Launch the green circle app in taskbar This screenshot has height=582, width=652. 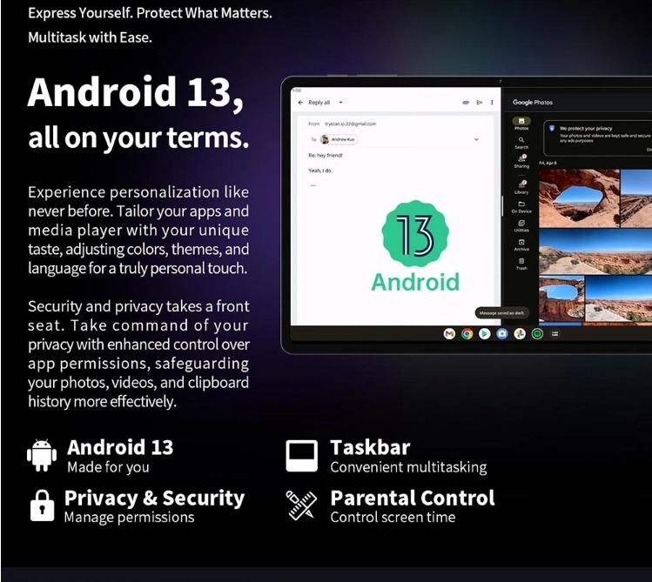click(537, 333)
